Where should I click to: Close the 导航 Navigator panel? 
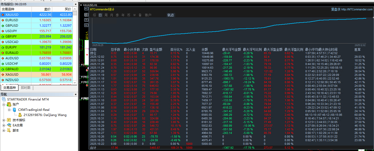[75, 94]
